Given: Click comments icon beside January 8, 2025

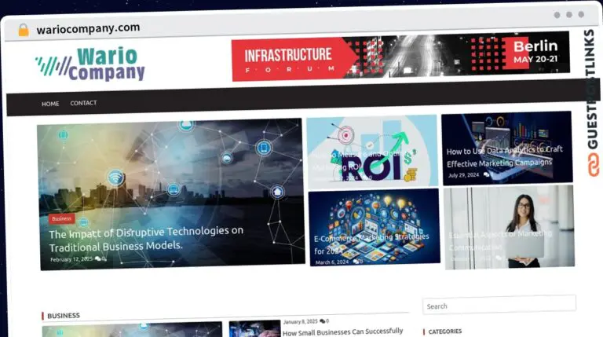Looking at the screenshot, I should [x=322, y=321].
